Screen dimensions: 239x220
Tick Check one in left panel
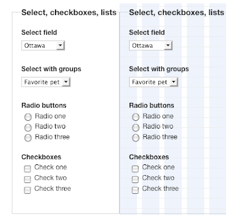click(27, 169)
